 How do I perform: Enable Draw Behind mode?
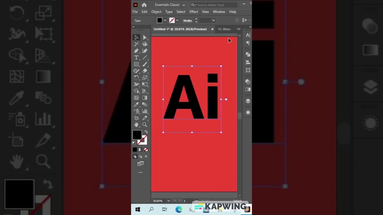140,156
